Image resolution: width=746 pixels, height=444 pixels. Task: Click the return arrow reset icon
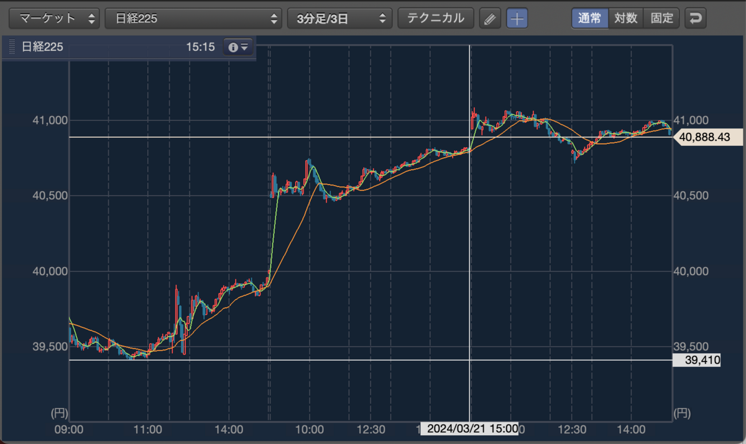pos(695,19)
